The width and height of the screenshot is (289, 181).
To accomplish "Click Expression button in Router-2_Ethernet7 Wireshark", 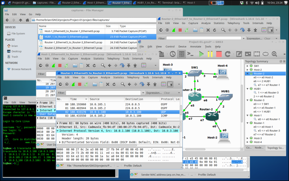I will 255,38.
